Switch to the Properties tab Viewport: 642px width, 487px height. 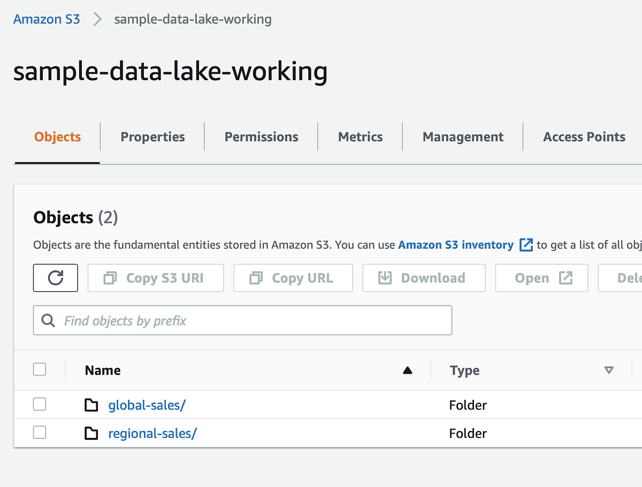coord(152,136)
